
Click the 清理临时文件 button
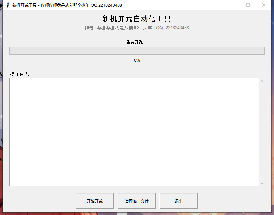[x=137, y=201]
